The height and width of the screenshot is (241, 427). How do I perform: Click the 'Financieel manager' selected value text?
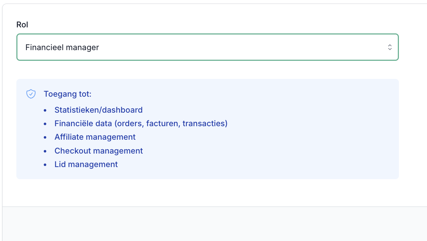click(62, 47)
